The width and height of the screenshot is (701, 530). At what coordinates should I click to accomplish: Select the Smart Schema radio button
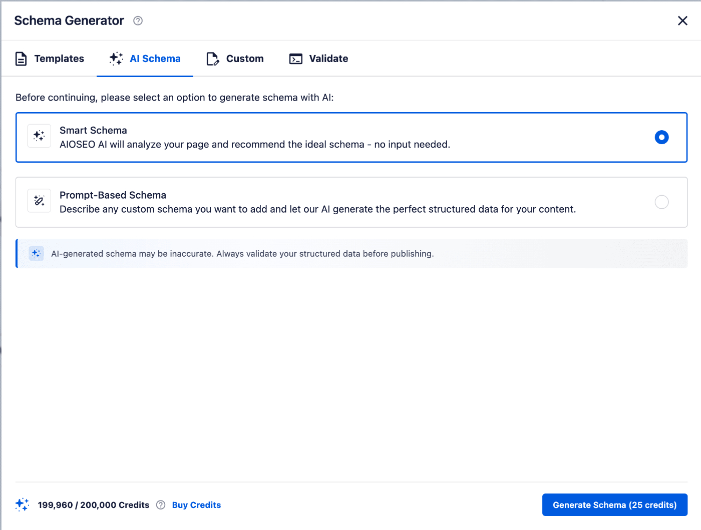tap(661, 137)
